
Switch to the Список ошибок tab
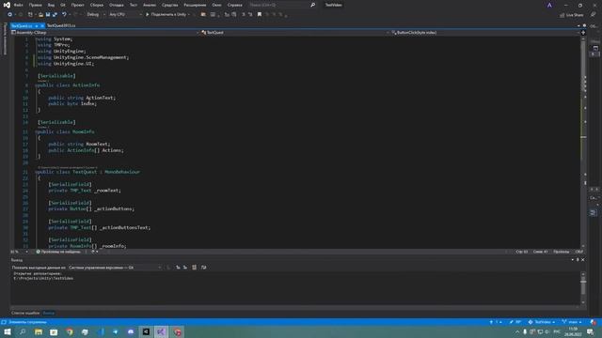tap(25, 313)
